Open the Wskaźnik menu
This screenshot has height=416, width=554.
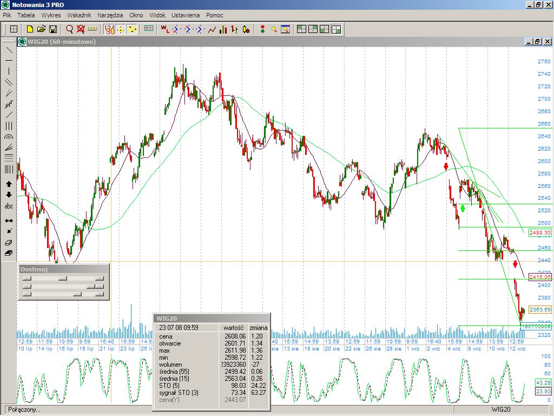[x=79, y=15]
